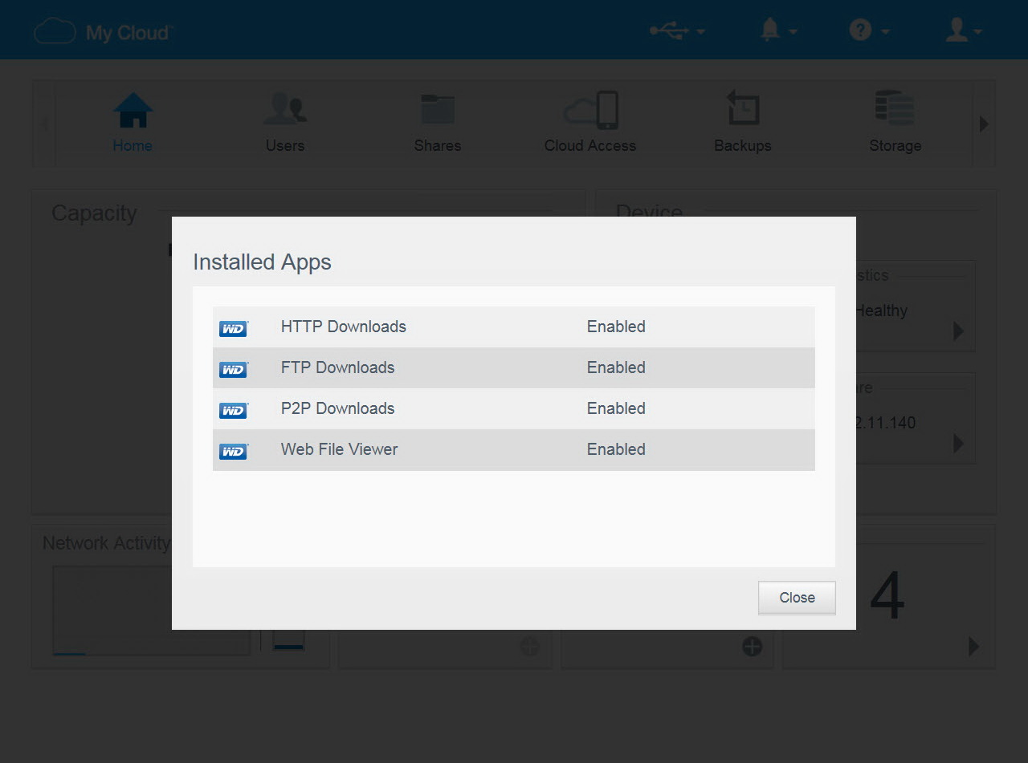The image size is (1028, 763).
Task: Click the Capacity panel heading
Action: (94, 213)
